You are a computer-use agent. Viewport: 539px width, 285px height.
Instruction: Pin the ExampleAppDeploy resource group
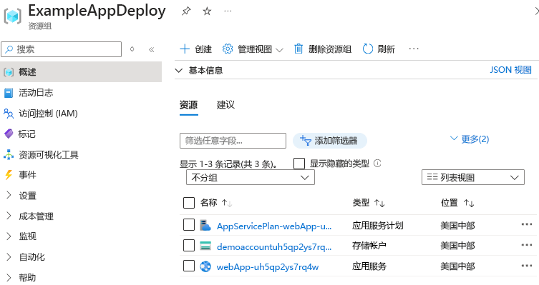(x=186, y=11)
